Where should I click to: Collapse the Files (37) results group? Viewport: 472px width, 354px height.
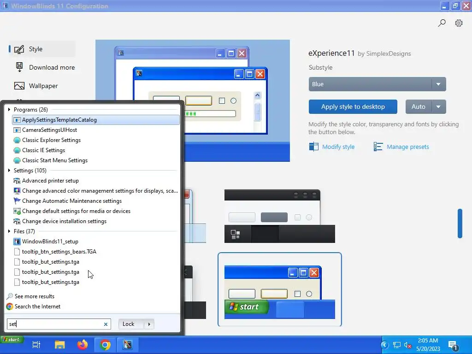click(x=9, y=231)
